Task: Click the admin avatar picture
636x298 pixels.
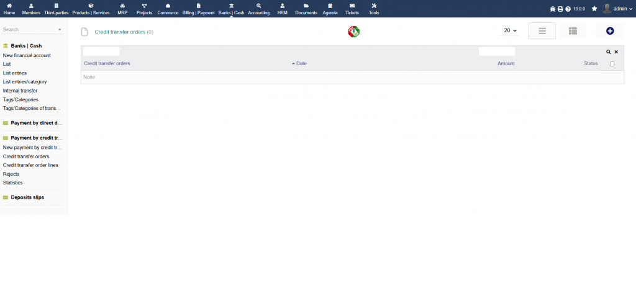Action: pos(607,9)
